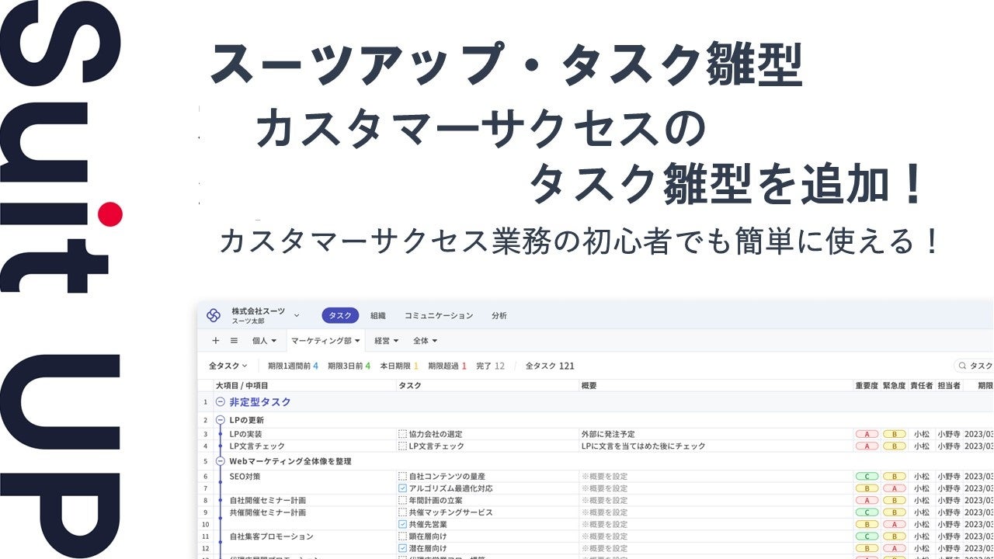Click the タスク search field
This screenshot has height=559, width=994.
(974, 366)
